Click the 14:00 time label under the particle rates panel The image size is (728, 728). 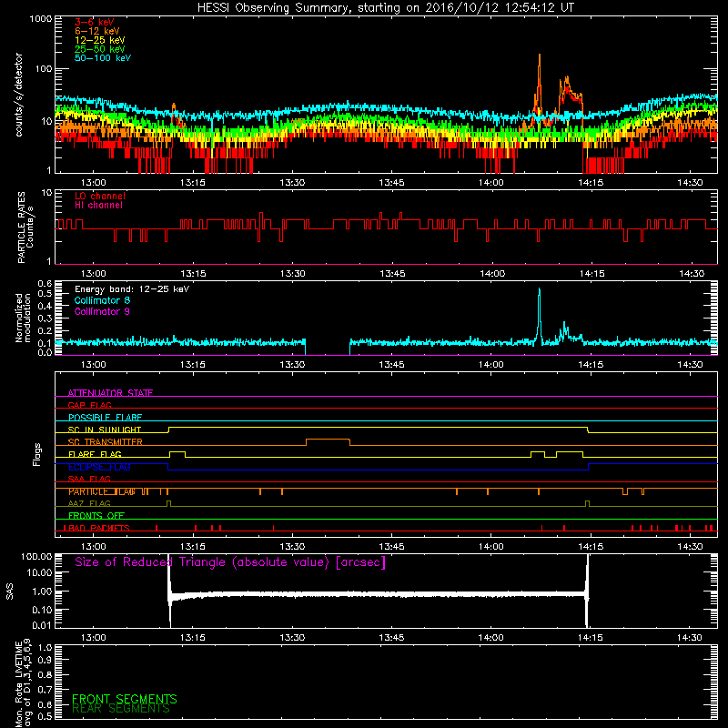tap(491, 274)
